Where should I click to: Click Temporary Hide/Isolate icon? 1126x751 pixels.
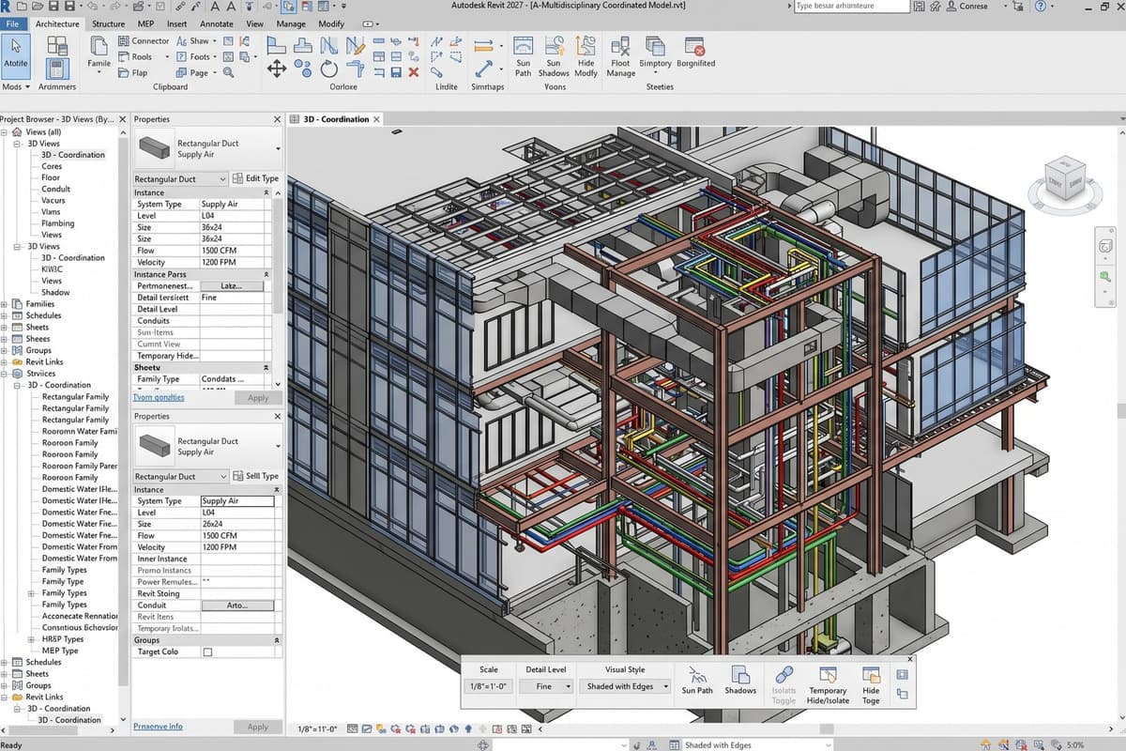click(x=828, y=684)
